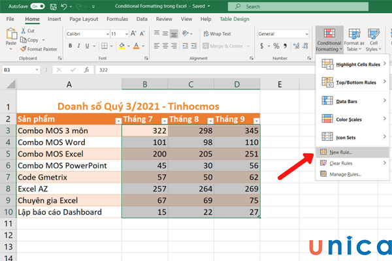Choose Manage Rules menu entry
This screenshot has width=392, height=261.
point(346,174)
